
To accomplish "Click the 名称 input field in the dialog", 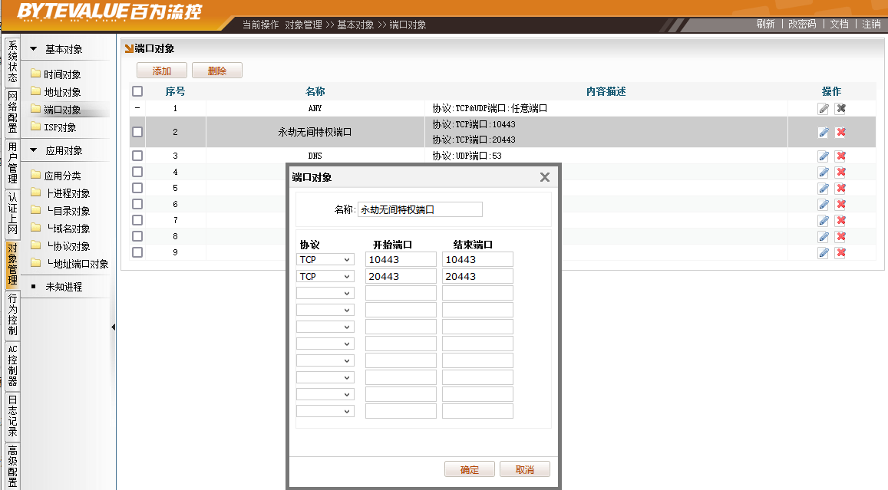I will [420, 209].
